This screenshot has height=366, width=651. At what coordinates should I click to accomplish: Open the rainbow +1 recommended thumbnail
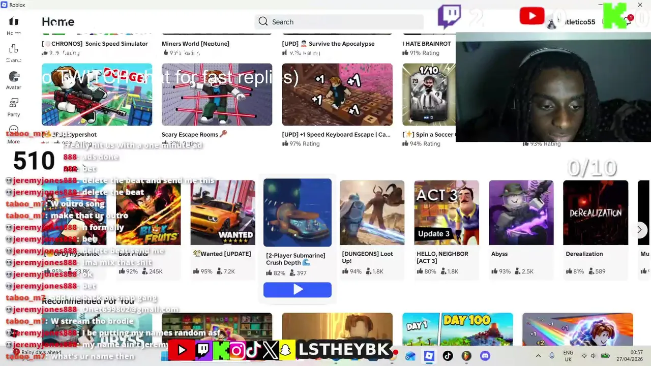[x=578, y=329]
